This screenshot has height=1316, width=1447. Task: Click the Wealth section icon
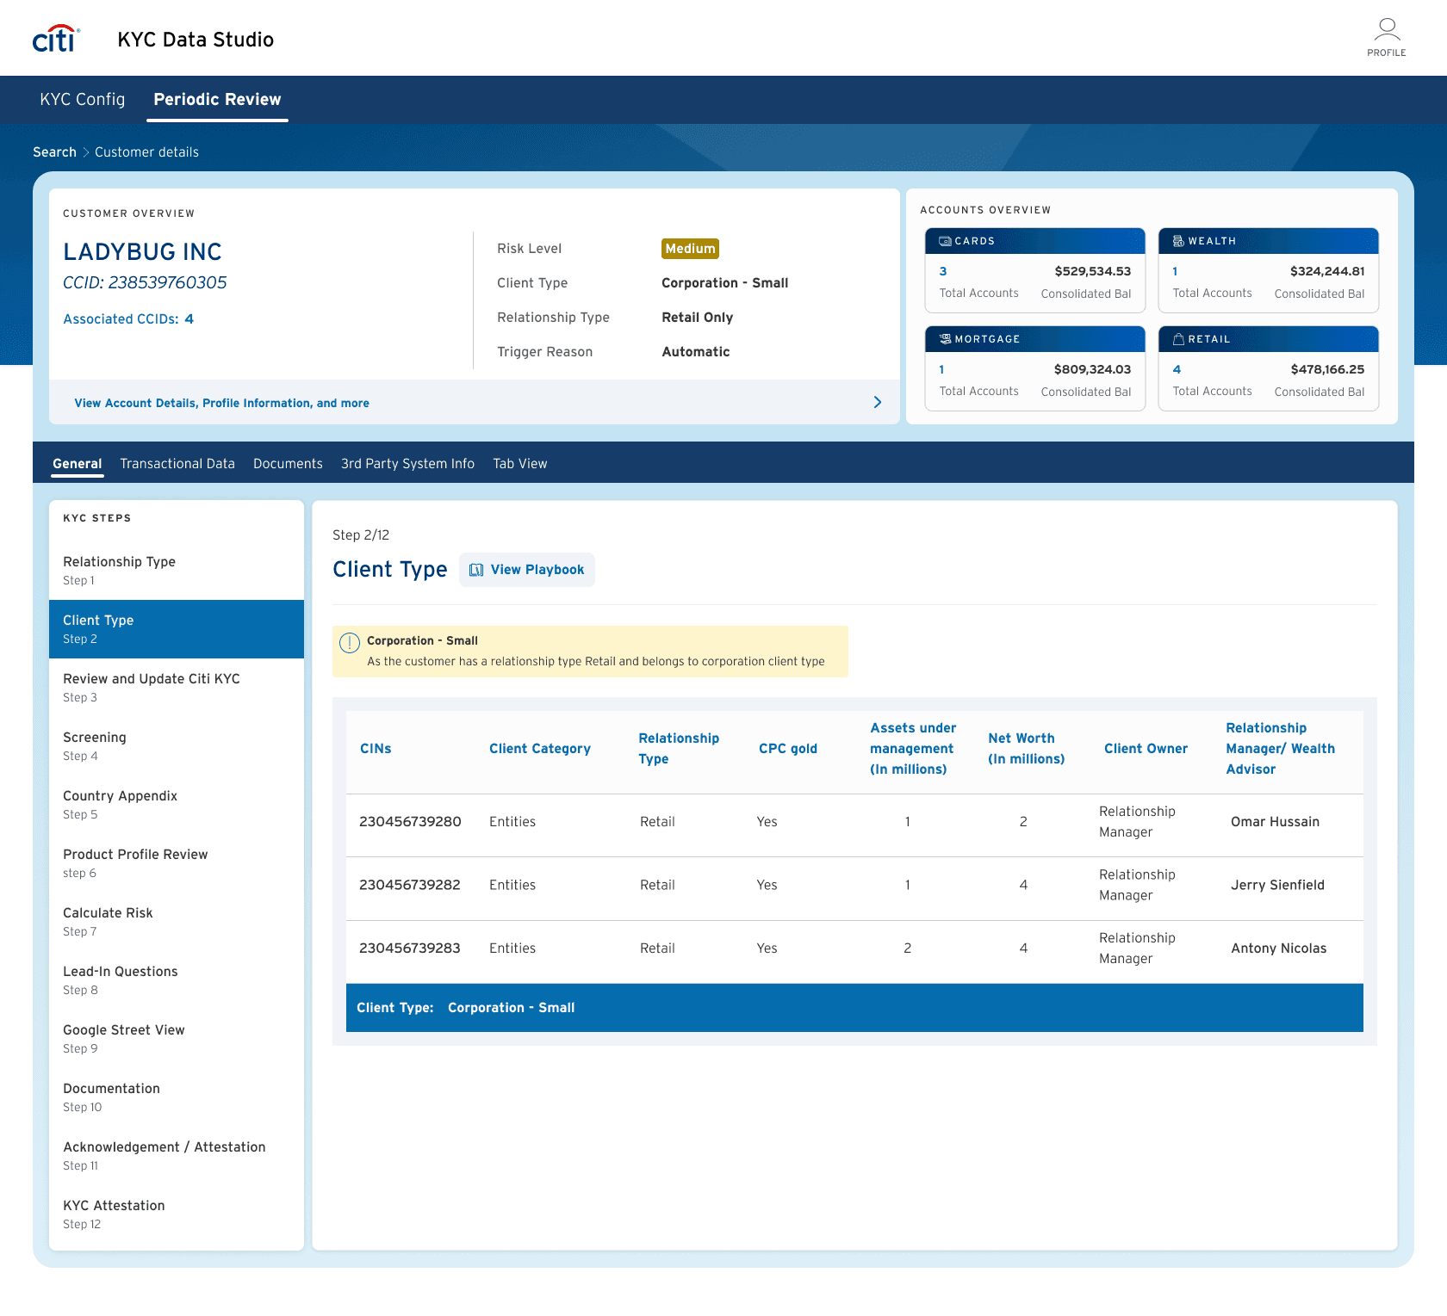1178,241
